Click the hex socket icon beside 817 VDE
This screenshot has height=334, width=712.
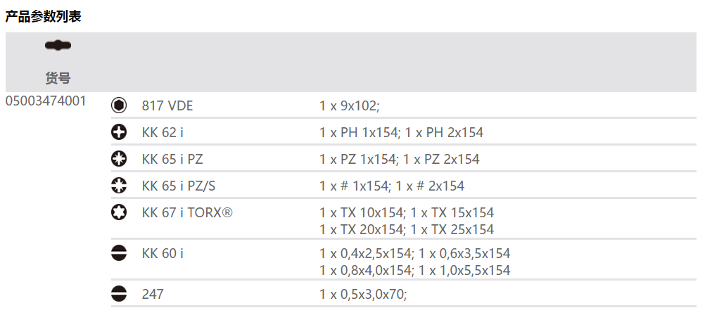(x=119, y=105)
